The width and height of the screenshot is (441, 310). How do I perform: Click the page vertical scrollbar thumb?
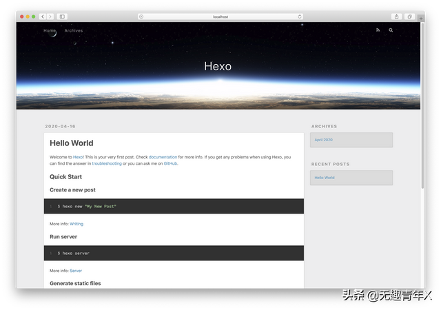[422, 105]
